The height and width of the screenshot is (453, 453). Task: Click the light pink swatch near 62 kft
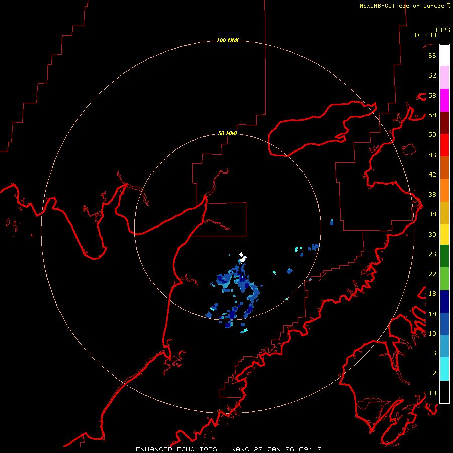(x=444, y=77)
